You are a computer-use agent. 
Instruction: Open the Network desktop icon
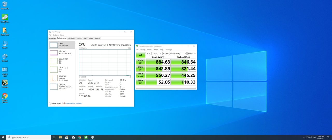coord(5,58)
